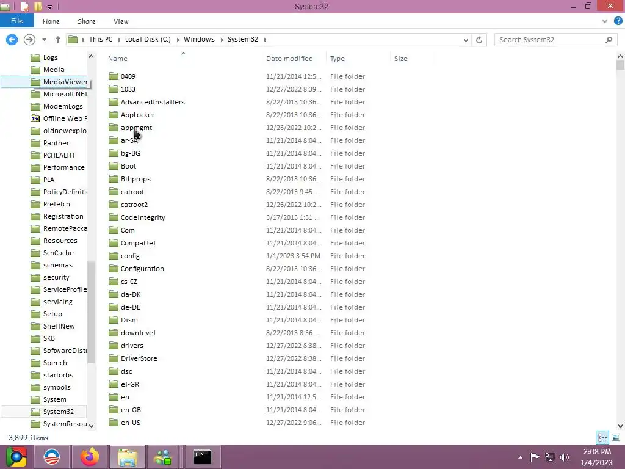This screenshot has height=469, width=625.
Task: Click the file list scroll down arrow
Action: tap(620, 426)
